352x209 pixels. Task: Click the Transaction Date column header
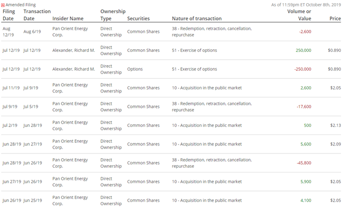37,15
